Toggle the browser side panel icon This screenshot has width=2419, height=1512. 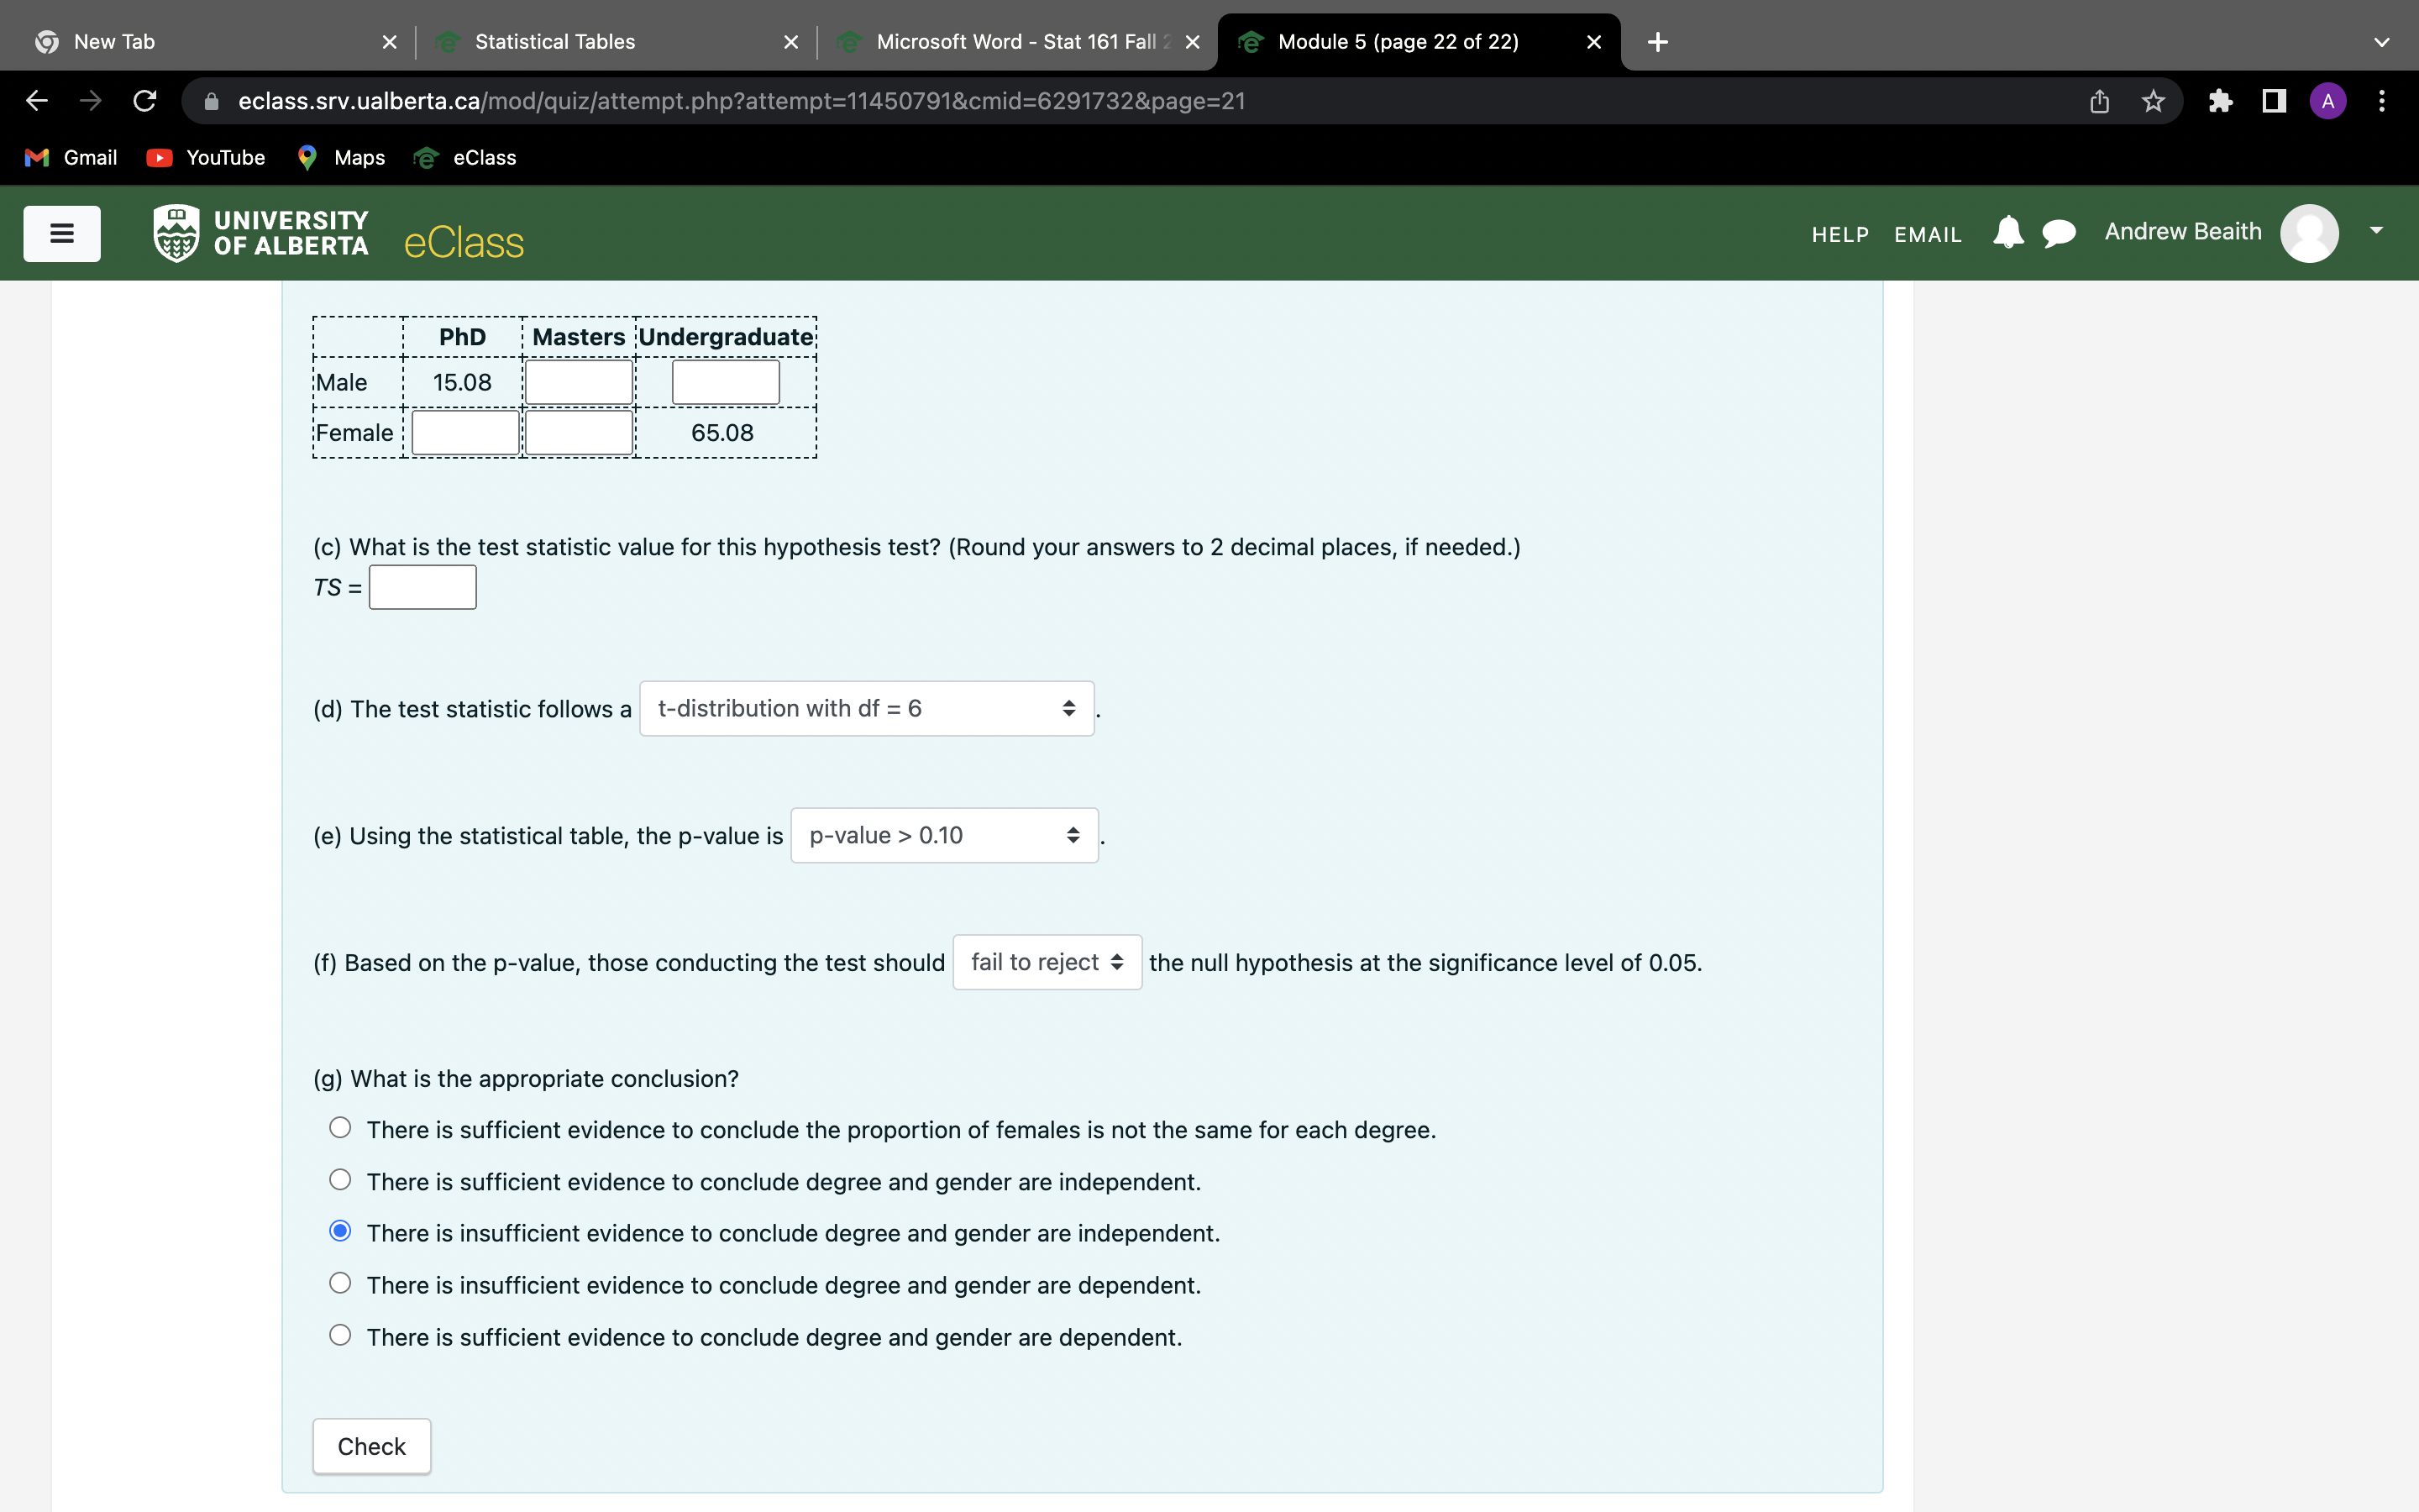(x=2274, y=101)
